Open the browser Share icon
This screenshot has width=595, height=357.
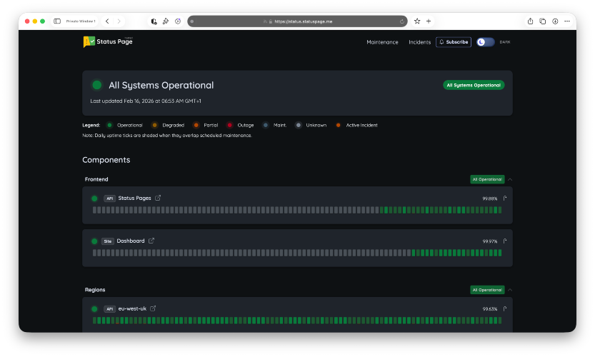(531, 21)
